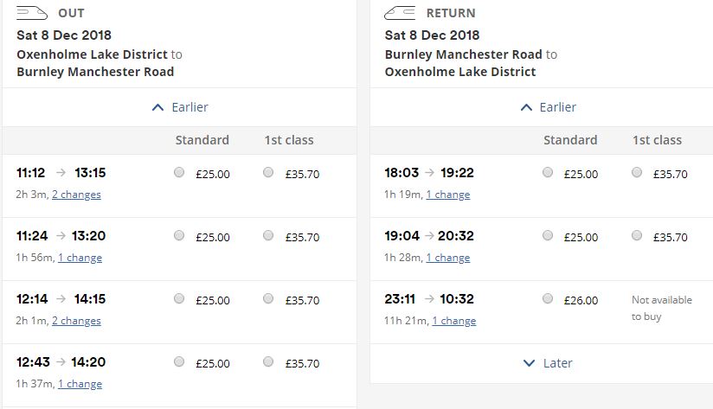
Task: Select 1st class £35.70 for 11:24 outbound
Action: tap(268, 235)
